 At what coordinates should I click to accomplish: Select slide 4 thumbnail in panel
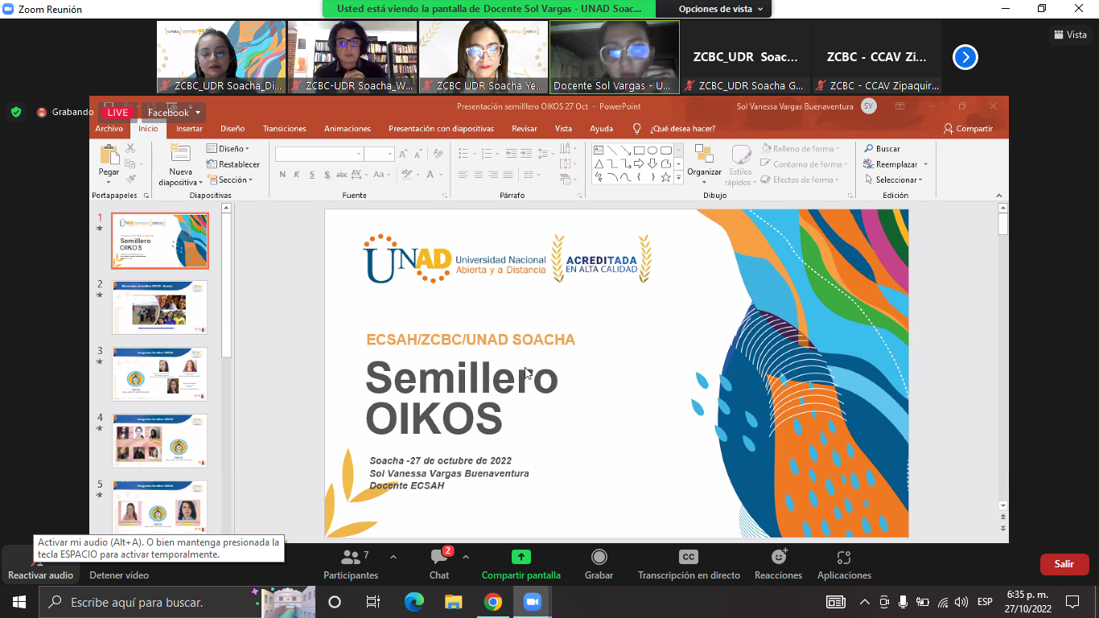159,441
